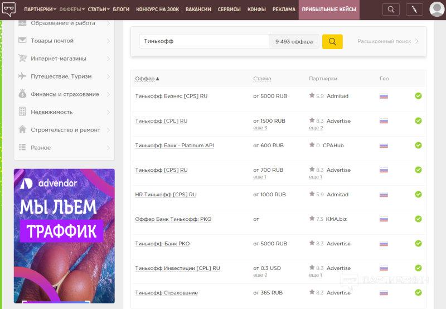The height and width of the screenshot is (309, 446).
Task: Click green checkmark for Тинькофф [CPL] RU
Action: point(418,120)
